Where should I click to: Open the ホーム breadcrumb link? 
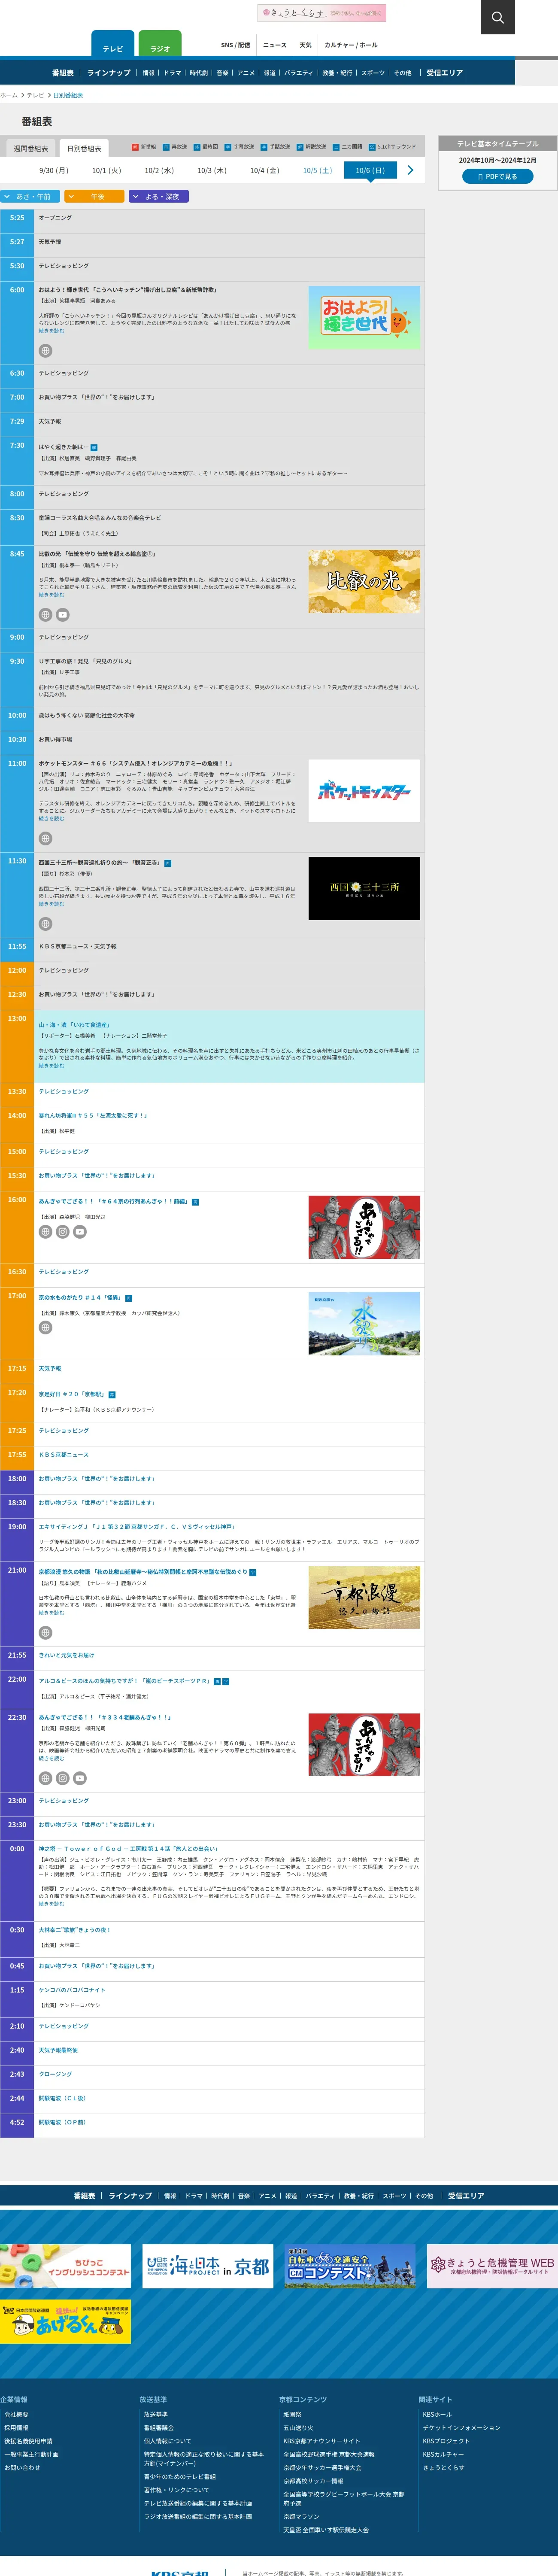point(9,95)
